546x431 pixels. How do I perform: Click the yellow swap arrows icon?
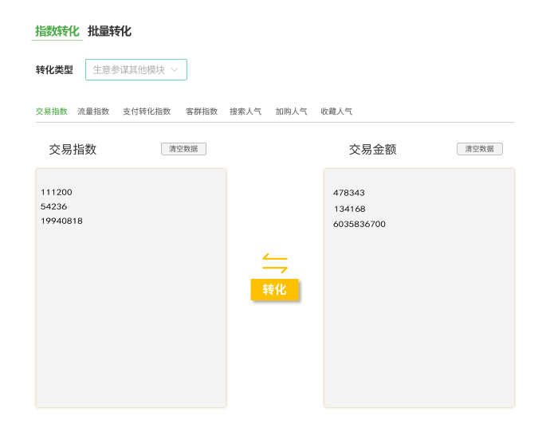click(275, 263)
